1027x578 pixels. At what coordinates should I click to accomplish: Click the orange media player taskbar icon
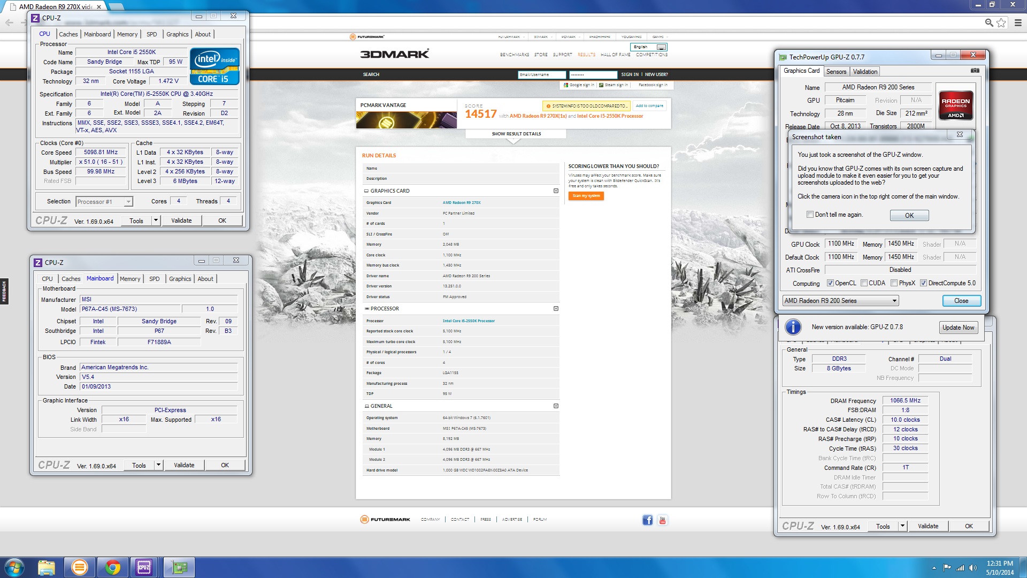click(79, 567)
